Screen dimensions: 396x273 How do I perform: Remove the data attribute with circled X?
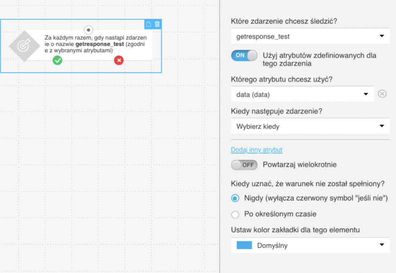(x=382, y=94)
